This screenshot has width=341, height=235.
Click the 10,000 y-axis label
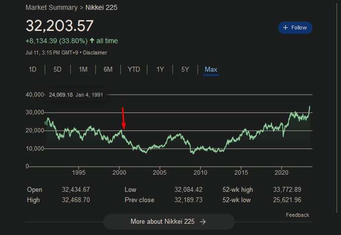coord(35,149)
